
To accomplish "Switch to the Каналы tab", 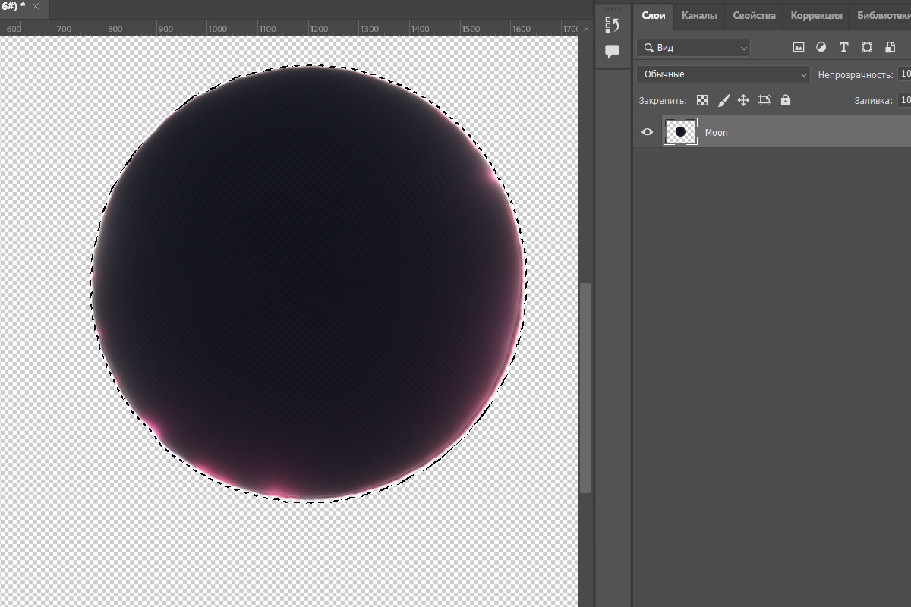I will (x=699, y=15).
